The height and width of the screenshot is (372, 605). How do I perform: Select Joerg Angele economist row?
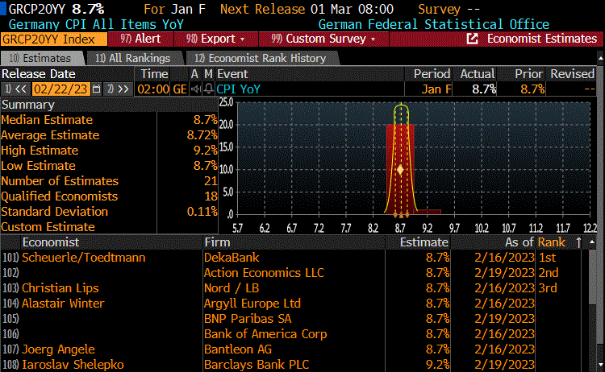pyautogui.click(x=58, y=349)
